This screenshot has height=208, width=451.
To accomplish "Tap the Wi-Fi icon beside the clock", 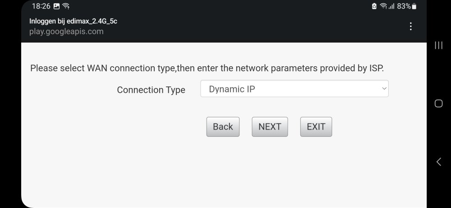I will 66,6.
